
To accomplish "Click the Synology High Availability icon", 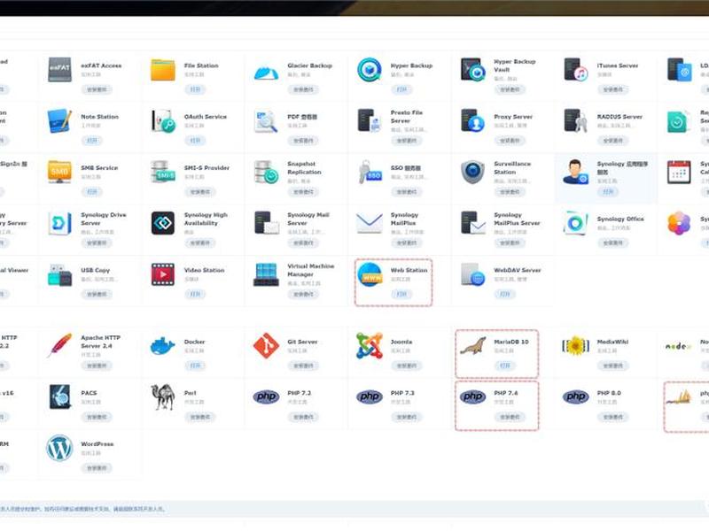I will (163, 223).
